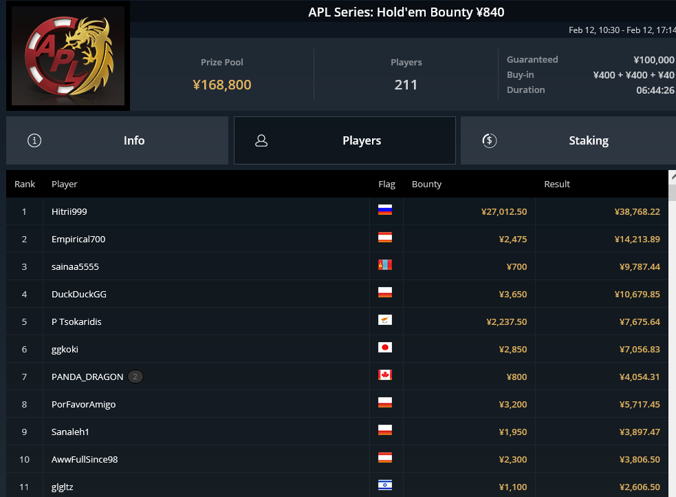The height and width of the screenshot is (497, 676).
Task: Click the Guaranteed amount ¥100,000
Action: pyautogui.click(x=654, y=59)
